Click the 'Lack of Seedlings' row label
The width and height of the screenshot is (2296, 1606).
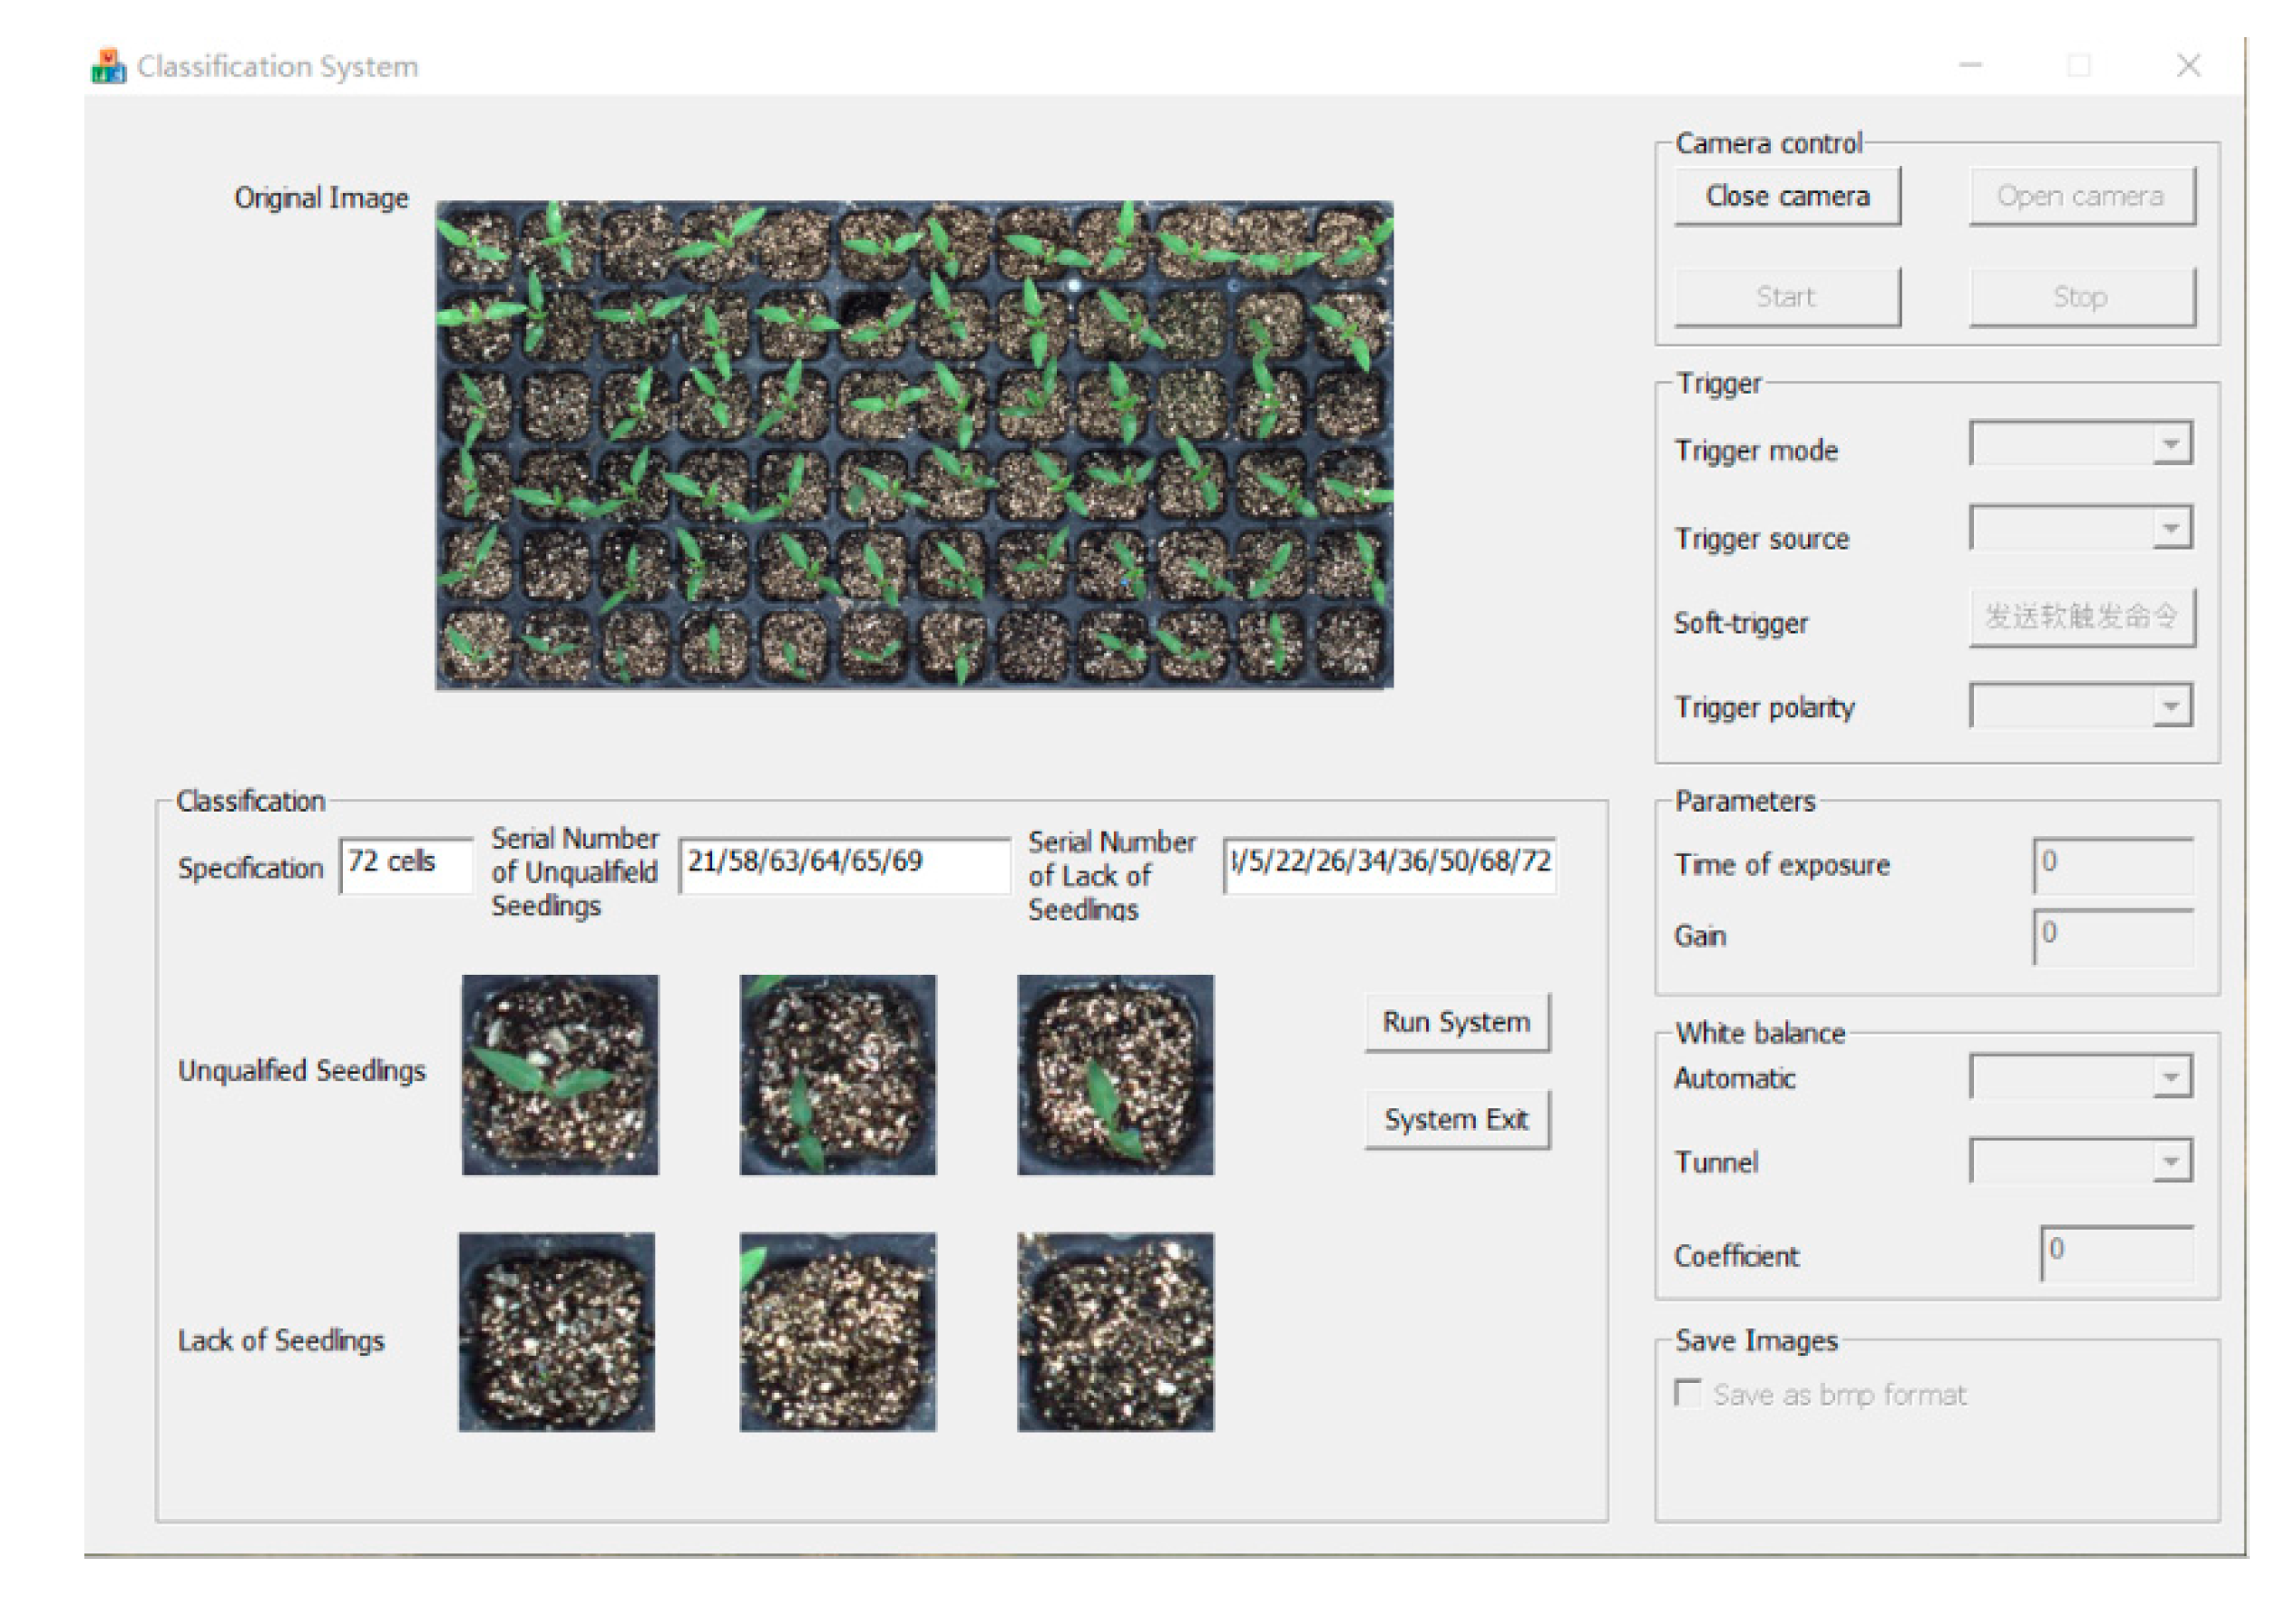click(x=281, y=1340)
